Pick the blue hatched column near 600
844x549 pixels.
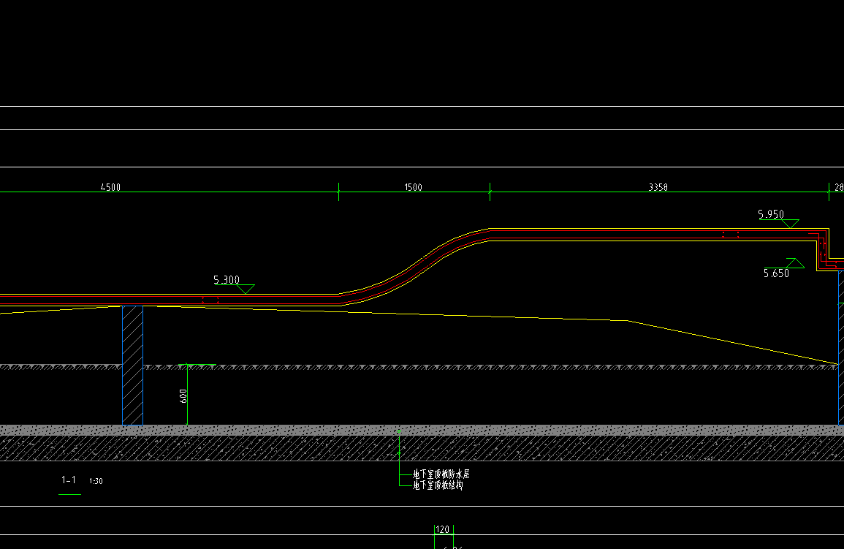132,366
